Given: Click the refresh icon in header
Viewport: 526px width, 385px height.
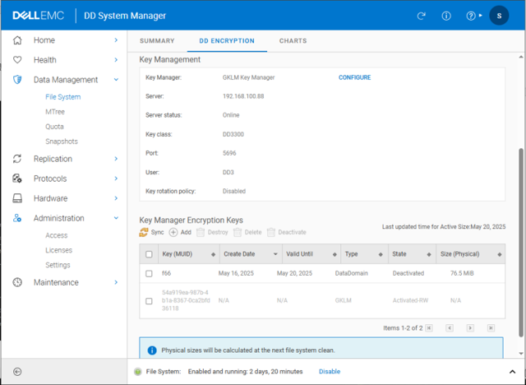Looking at the screenshot, I should click(x=422, y=16).
